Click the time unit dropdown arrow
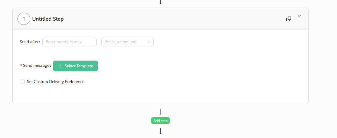337x138 pixels. pyautogui.click(x=149, y=42)
